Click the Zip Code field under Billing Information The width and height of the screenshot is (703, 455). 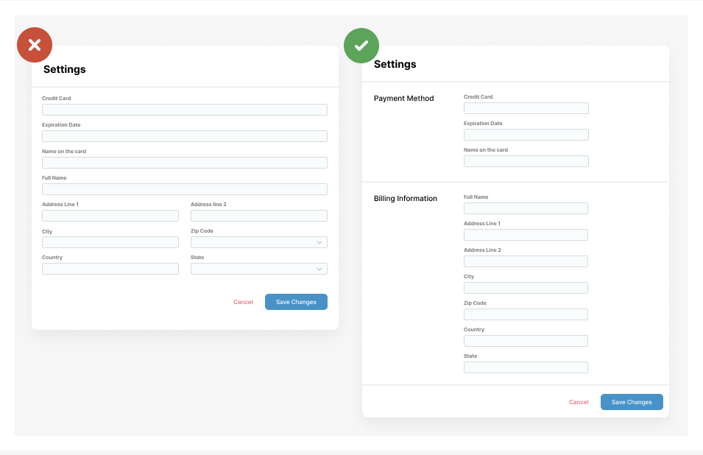pyautogui.click(x=526, y=314)
